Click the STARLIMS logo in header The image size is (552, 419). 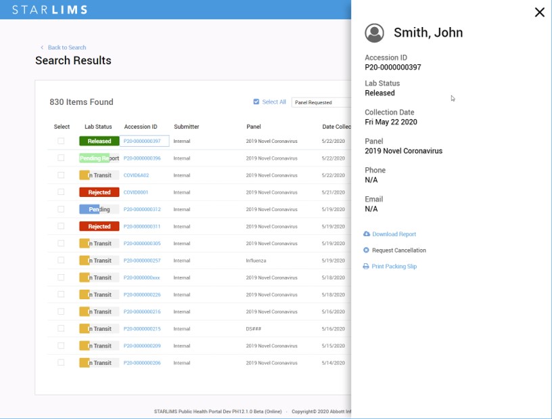[x=49, y=10]
